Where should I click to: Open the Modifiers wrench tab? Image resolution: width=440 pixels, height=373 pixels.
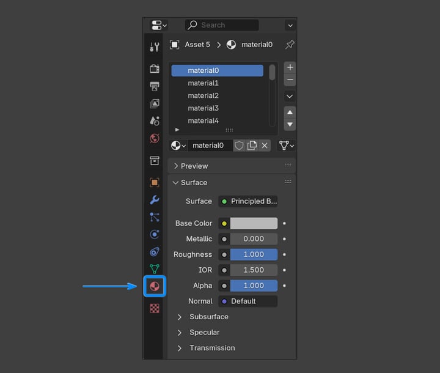point(155,200)
